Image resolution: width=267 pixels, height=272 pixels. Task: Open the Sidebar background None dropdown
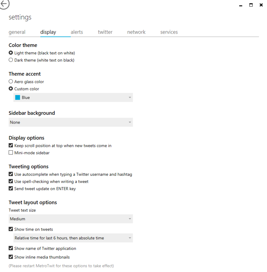71,122
